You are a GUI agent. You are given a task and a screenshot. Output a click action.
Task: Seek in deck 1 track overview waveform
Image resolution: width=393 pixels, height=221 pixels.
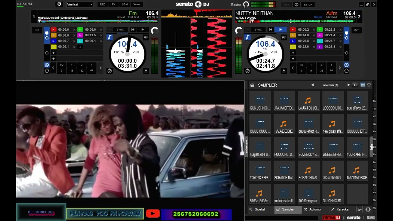pos(98,21)
